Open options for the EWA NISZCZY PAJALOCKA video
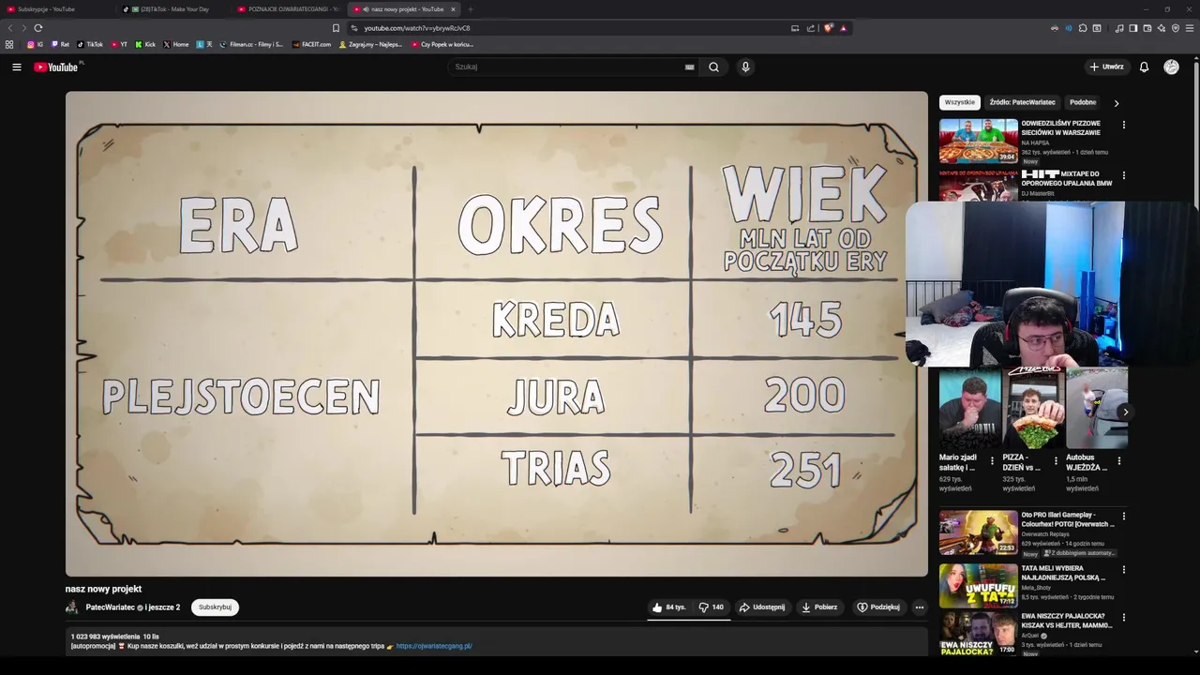1200x675 pixels. pyautogui.click(x=1124, y=618)
